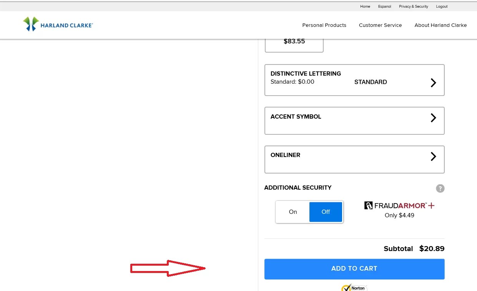Click the FraudArmor+ logo
This screenshot has height=291, width=477.
[399, 205]
